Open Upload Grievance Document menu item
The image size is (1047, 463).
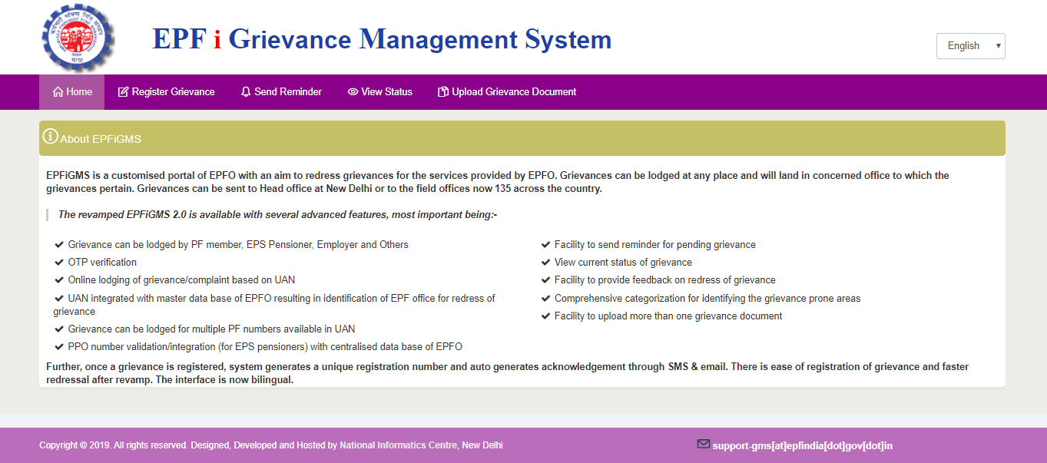(x=507, y=92)
